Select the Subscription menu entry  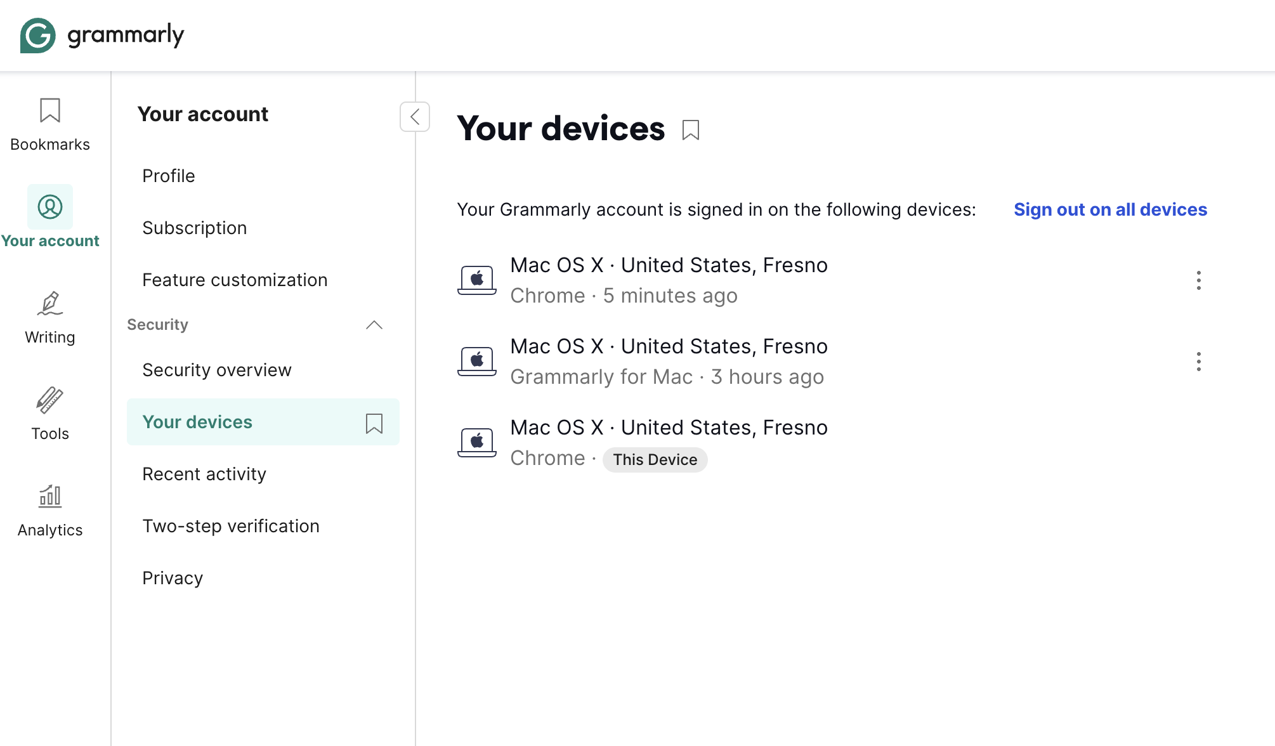coord(195,228)
